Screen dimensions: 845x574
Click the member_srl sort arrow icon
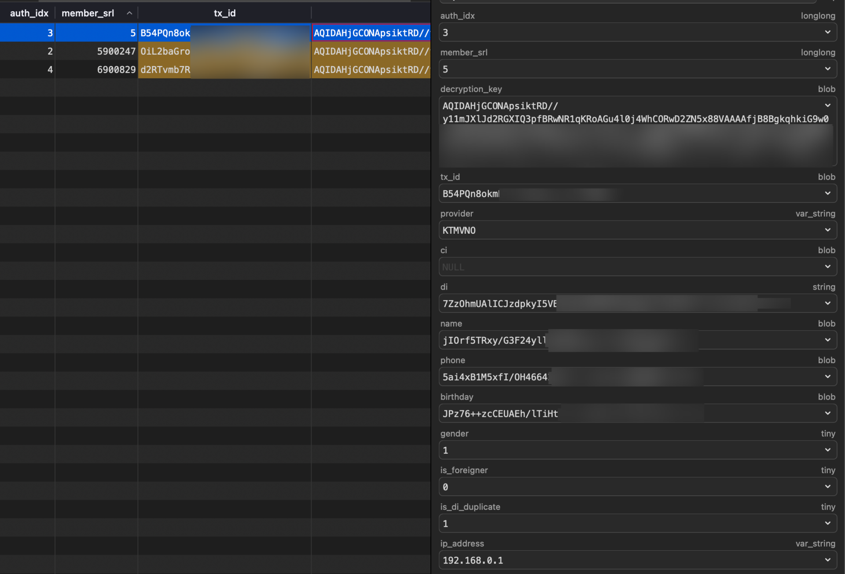click(129, 13)
